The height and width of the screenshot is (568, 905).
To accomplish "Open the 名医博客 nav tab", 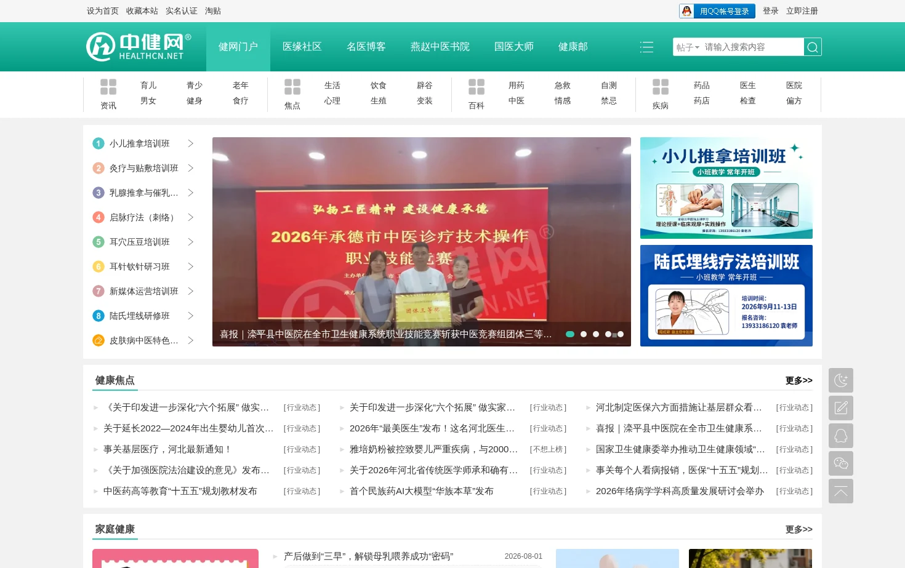I will point(366,47).
